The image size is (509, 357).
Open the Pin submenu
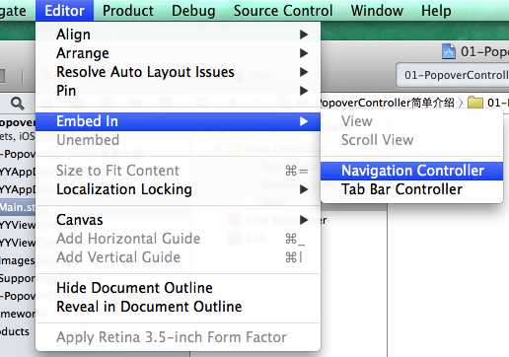tap(178, 91)
